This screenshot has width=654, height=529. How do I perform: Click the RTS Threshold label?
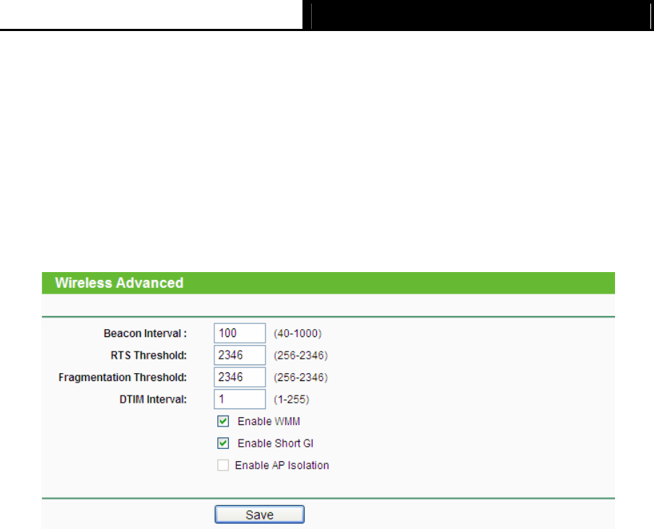pyautogui.click(x=149, y=356)
